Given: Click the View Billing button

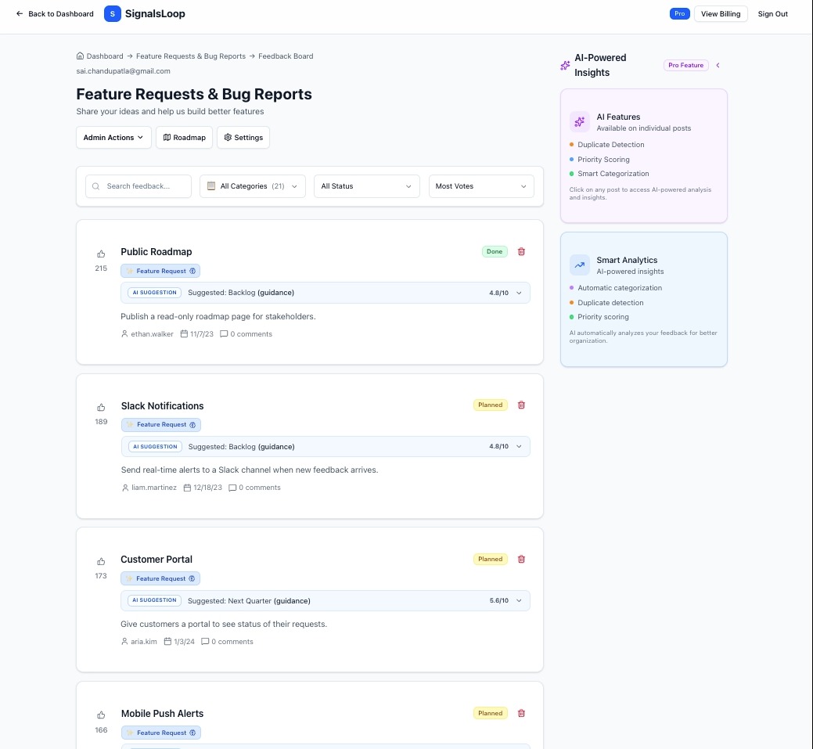Looking at the screenshot, I should [x=720, y=13].
